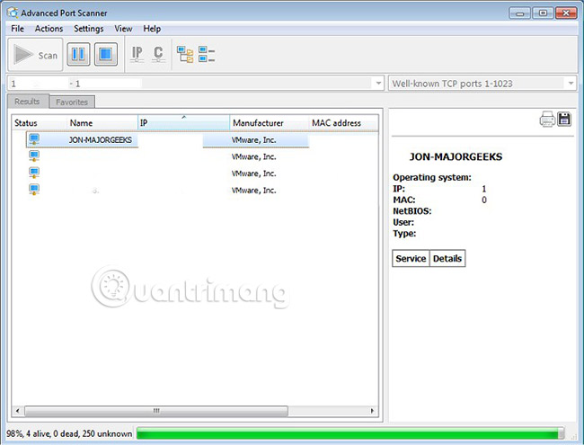The image size is (584, 445).
Task: Open the Settings menu
Action: [89, 29]
